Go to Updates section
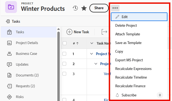The height and width of the screenshot is (101, 172). coord(29,65)
